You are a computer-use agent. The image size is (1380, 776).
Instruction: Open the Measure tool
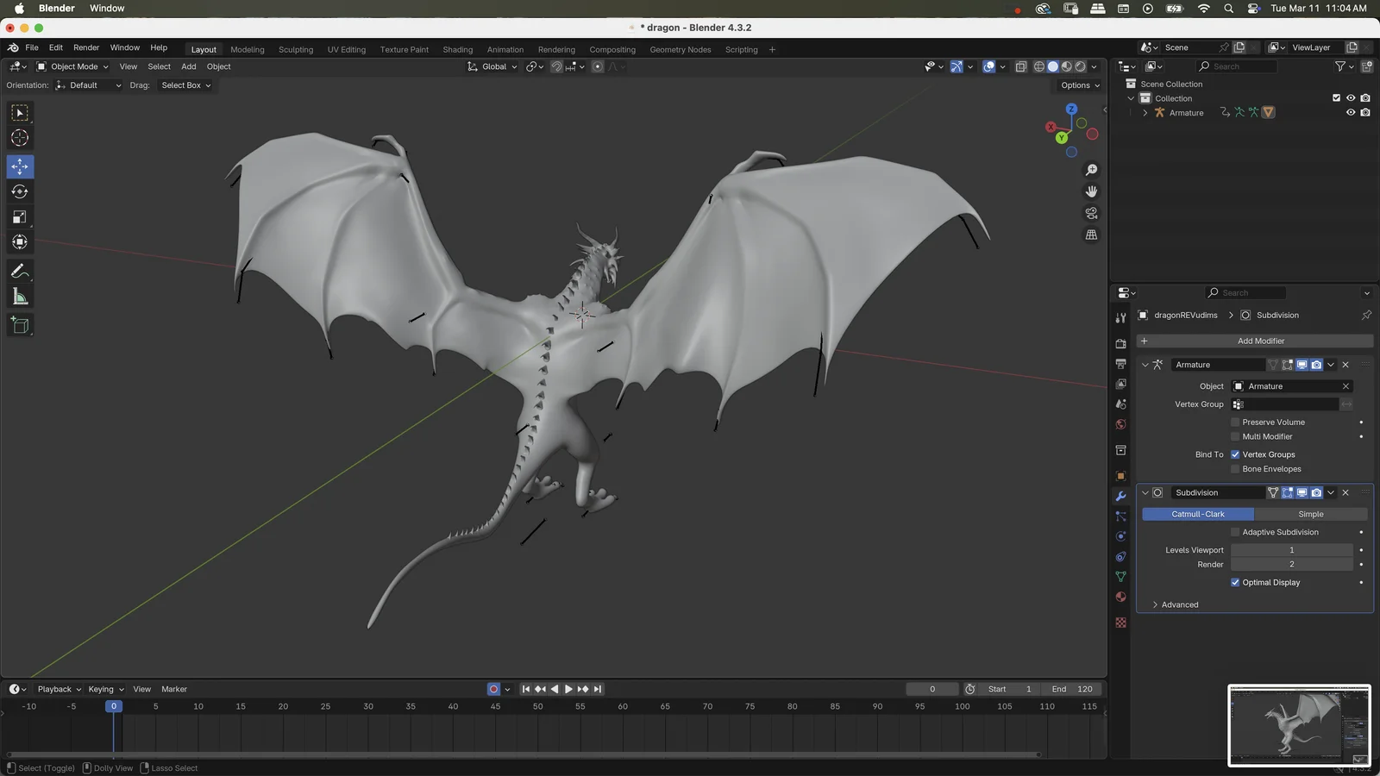(19, 296)
